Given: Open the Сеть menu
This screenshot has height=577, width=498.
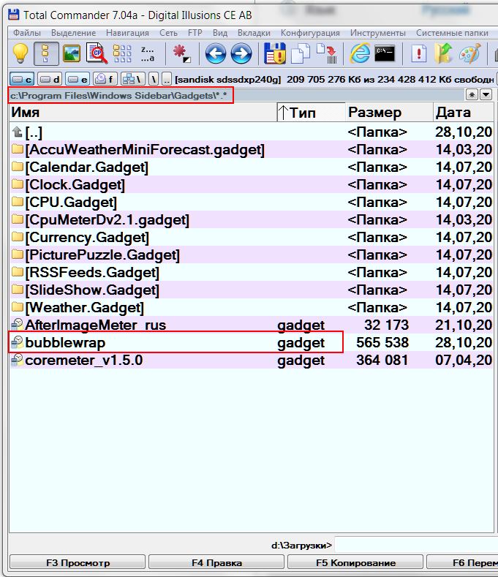Looking at the screenshot, I should pos(168,33).
